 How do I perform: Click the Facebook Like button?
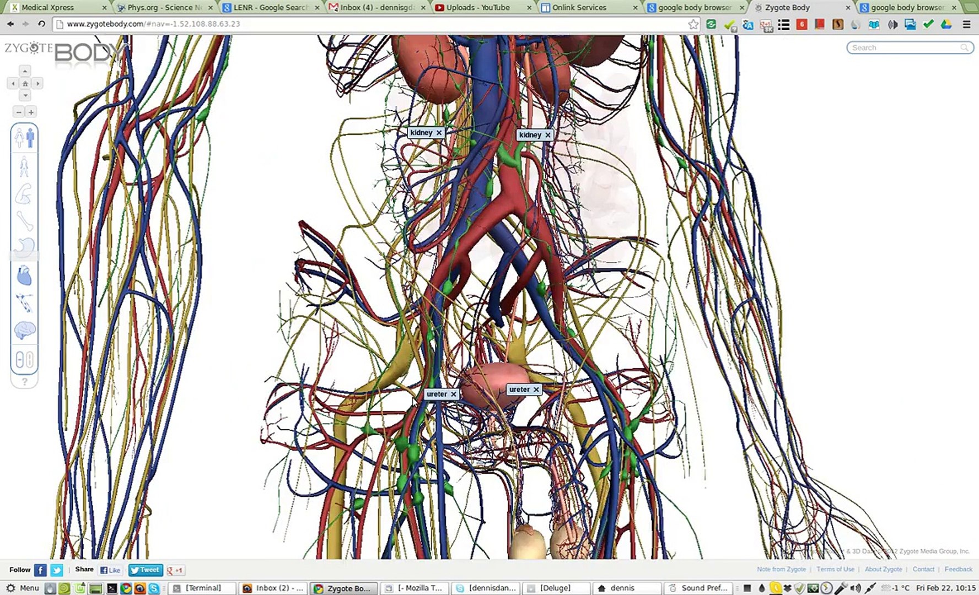point(110,570)
